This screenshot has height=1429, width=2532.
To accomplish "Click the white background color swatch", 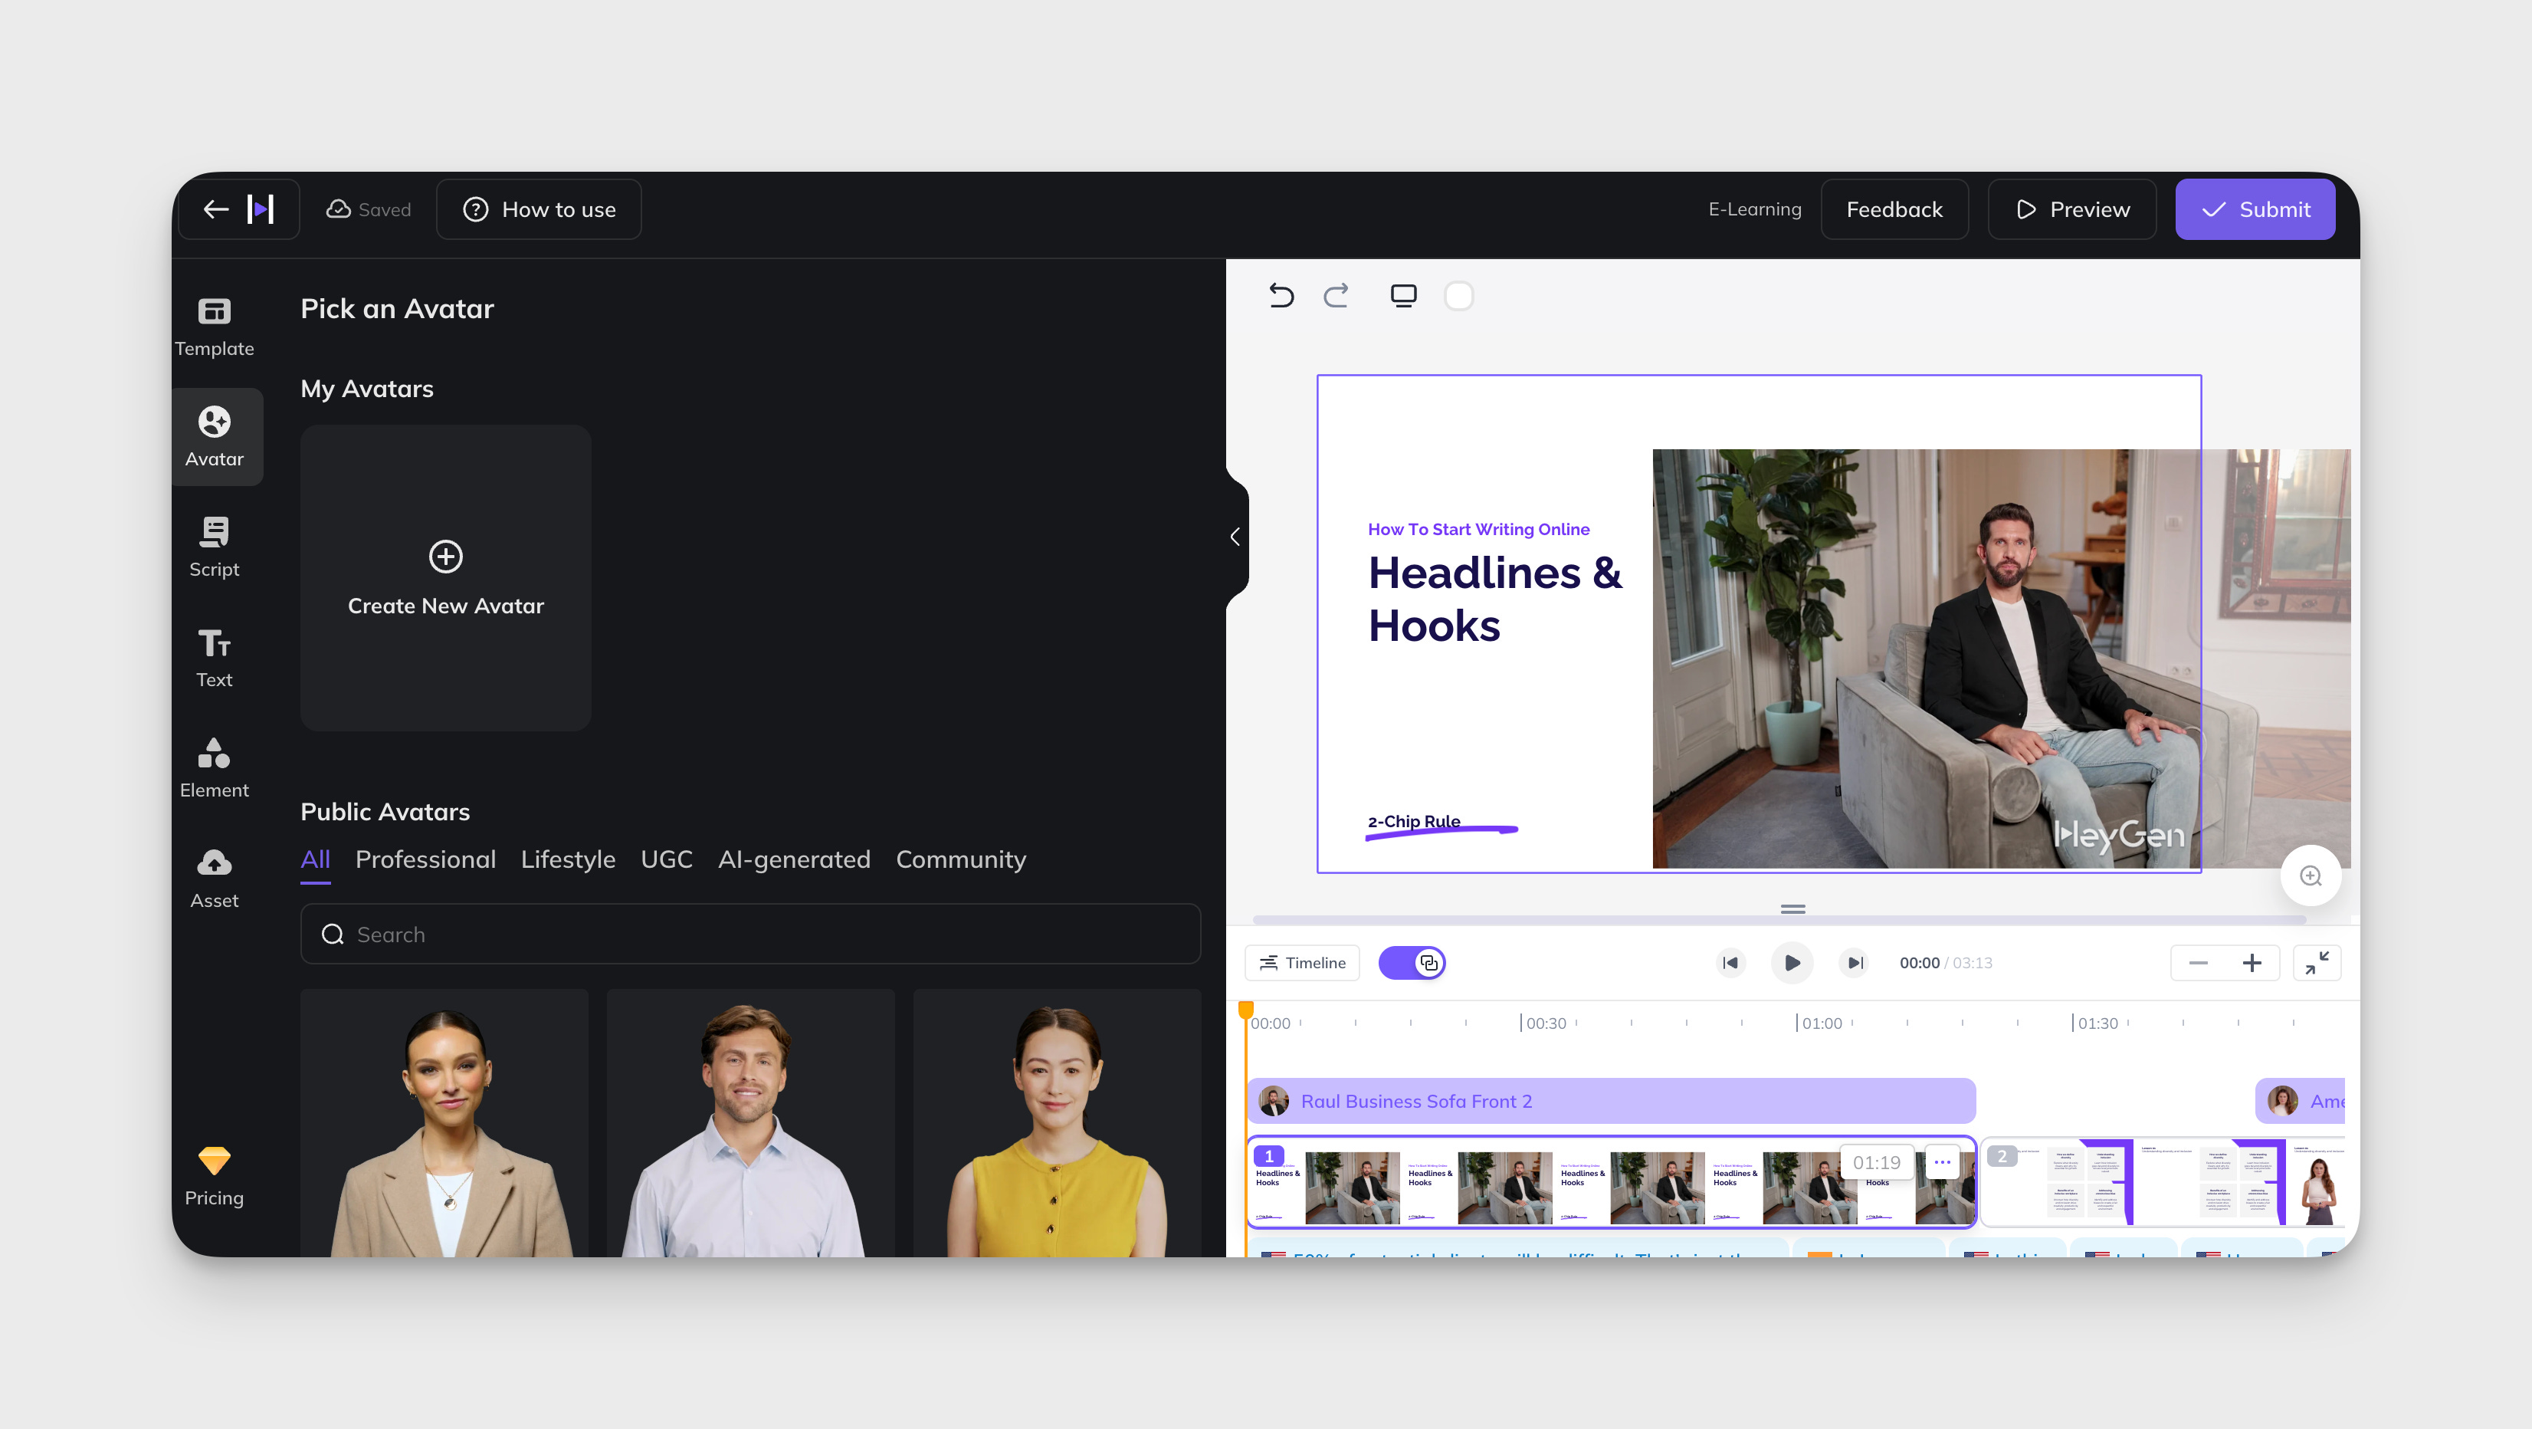I will pos(1458,295).
